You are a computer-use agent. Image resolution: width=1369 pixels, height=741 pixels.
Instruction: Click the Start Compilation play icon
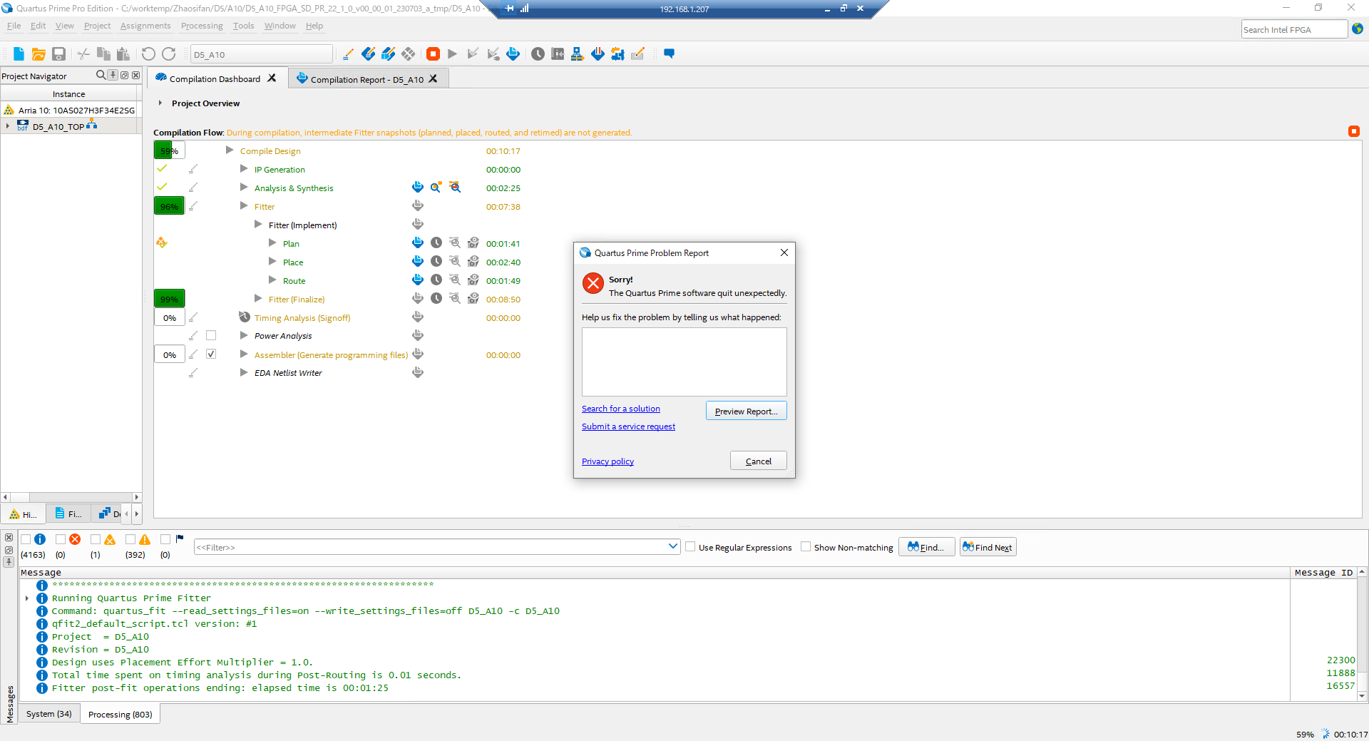point(453,54)
